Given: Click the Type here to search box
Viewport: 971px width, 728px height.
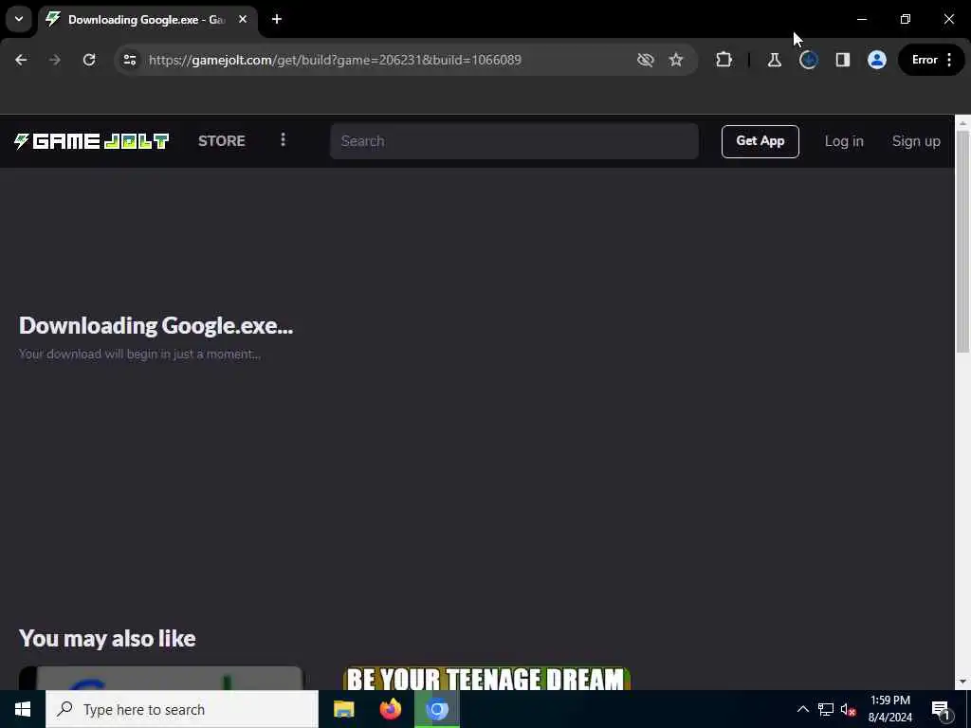Looking at the screenshot, I should click(182, 709).
